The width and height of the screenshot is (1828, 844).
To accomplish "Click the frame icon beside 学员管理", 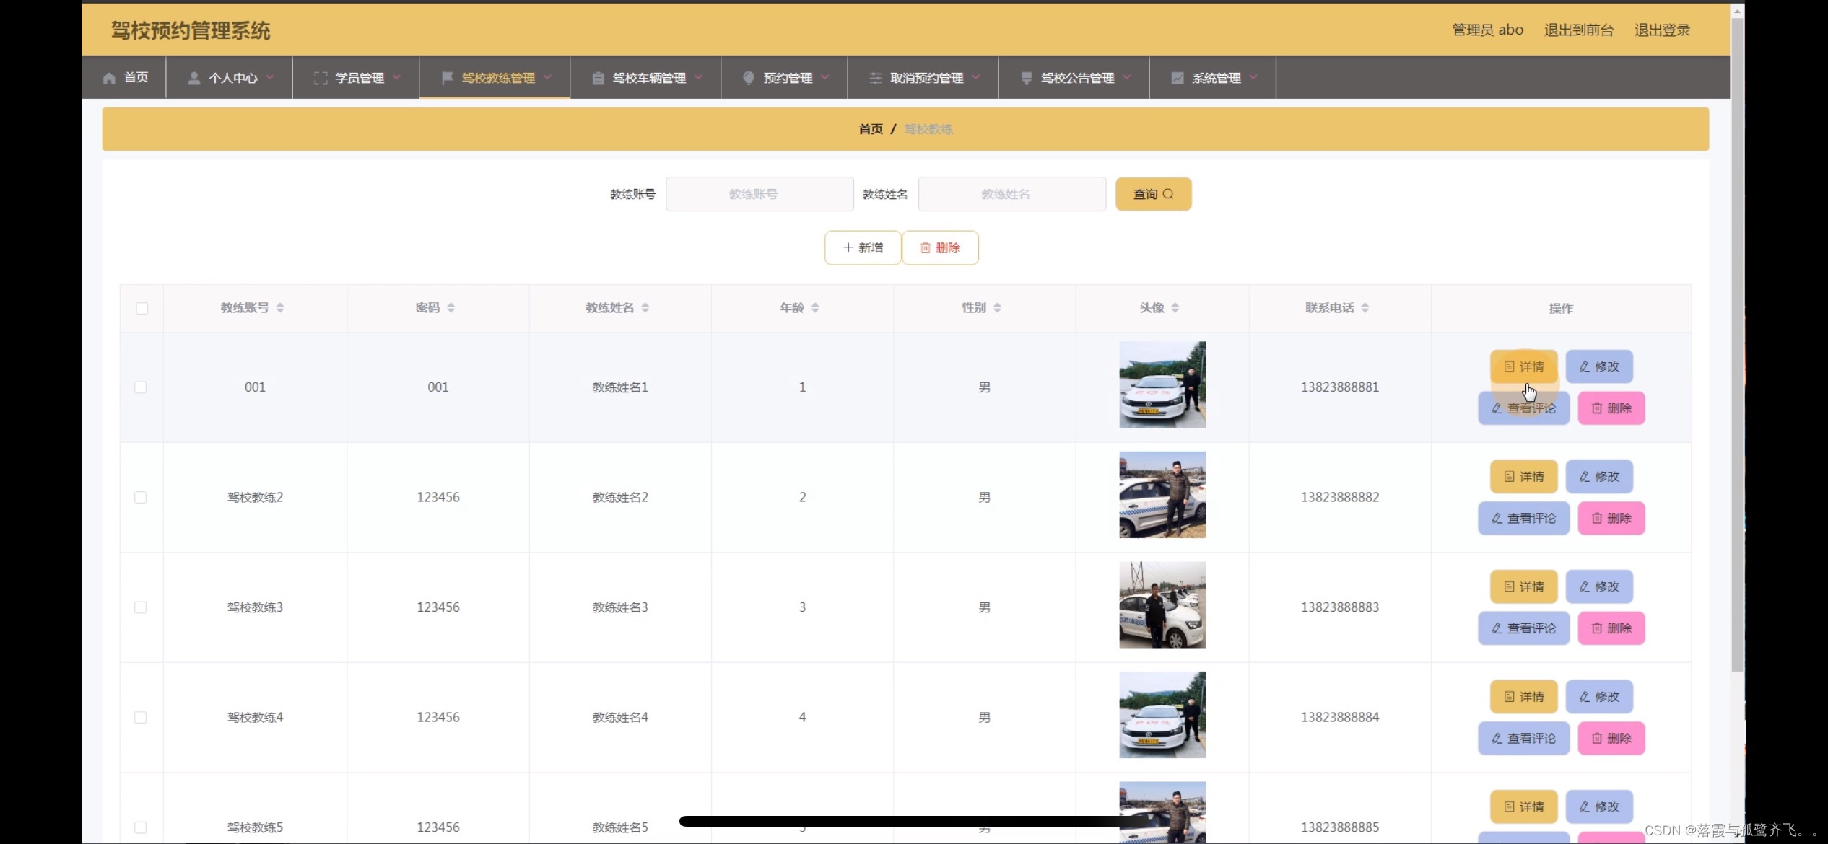I will click(321, 78).
